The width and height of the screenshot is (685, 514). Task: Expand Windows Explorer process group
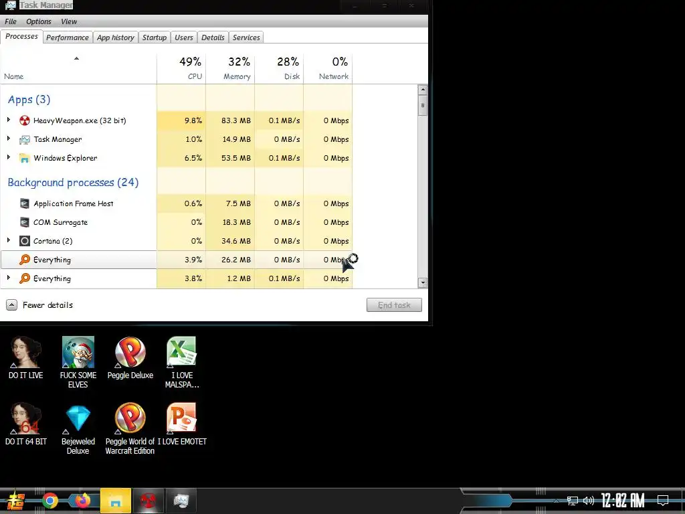click(x=8, y=157)
